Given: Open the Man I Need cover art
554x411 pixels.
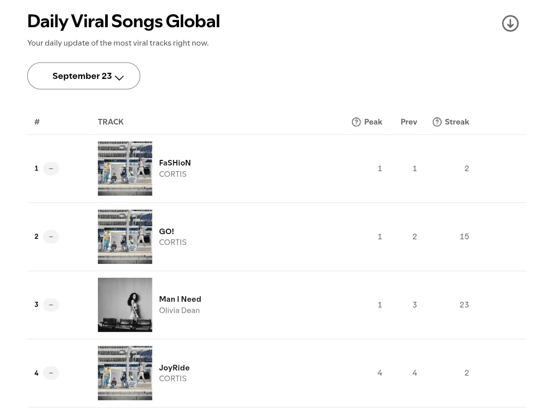Looking at the screenshot, I should (x=125, y=305).
